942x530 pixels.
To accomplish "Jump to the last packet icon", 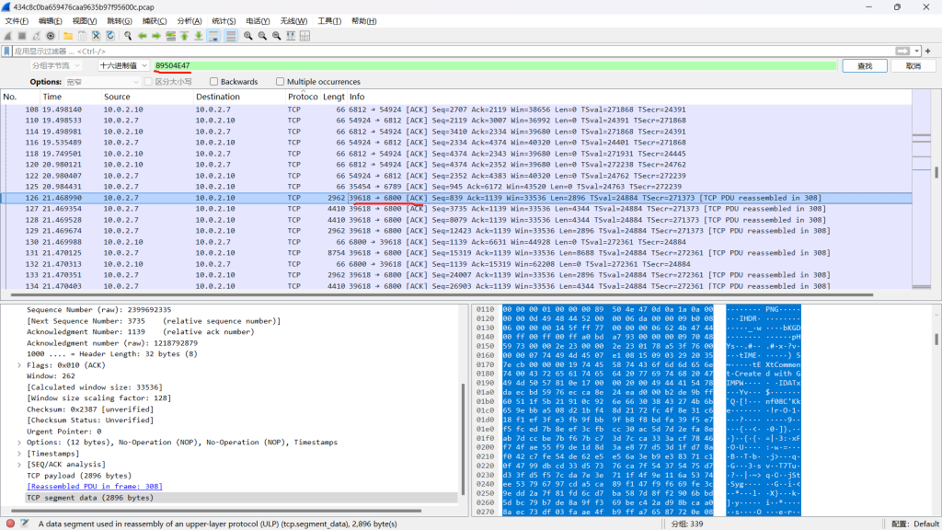I will [198, 36].
